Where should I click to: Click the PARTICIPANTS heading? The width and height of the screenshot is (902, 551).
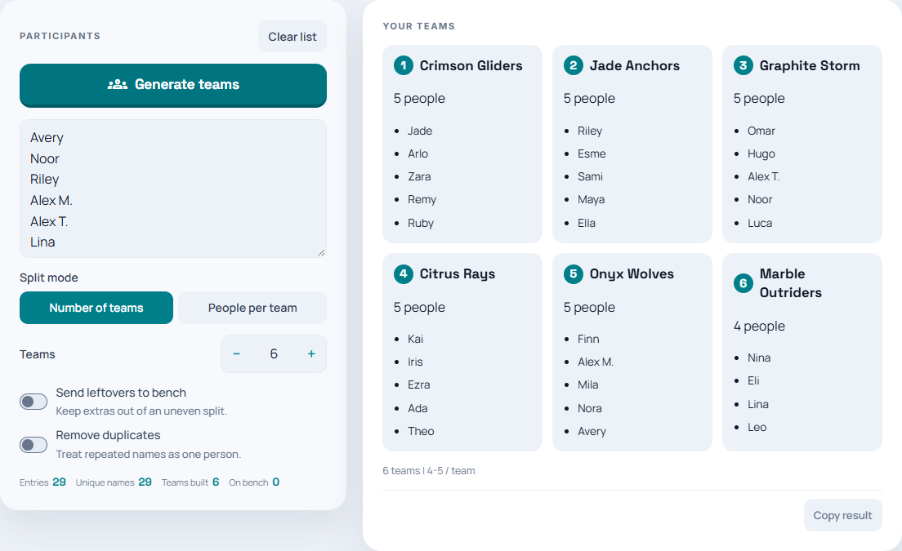coord(60,36)
